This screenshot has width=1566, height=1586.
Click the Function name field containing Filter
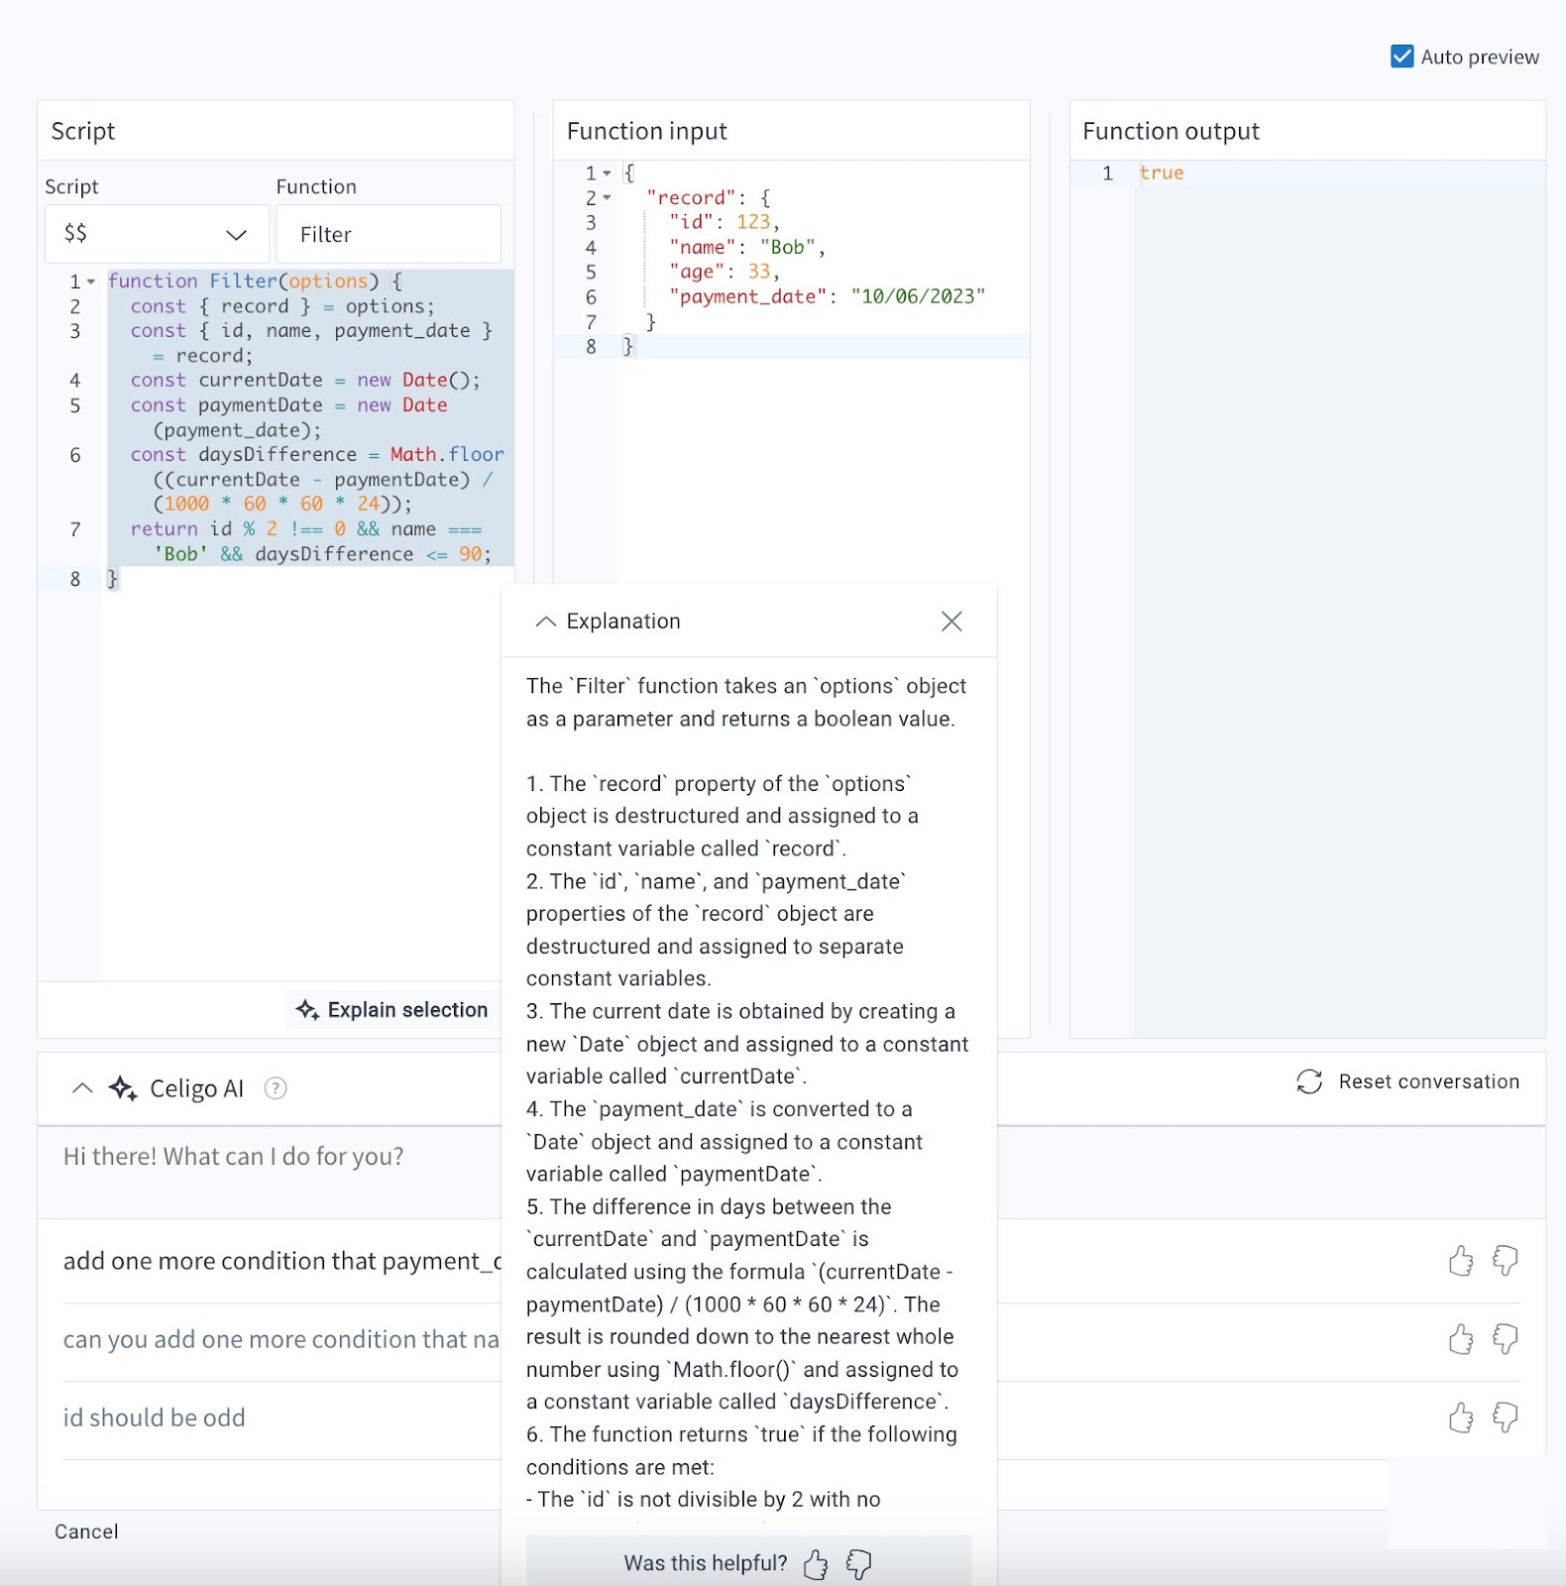click(388, 234)
